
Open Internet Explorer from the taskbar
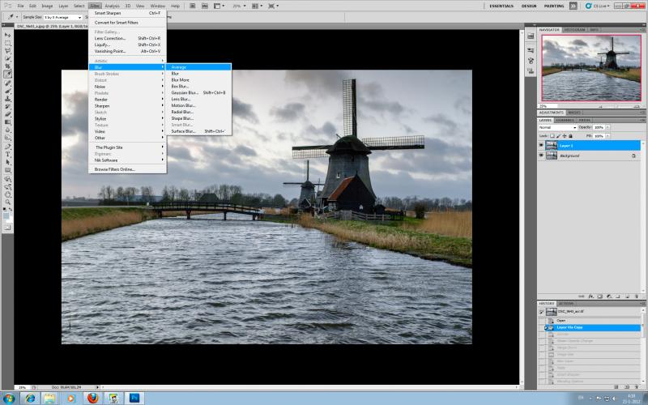click(30, 398)
